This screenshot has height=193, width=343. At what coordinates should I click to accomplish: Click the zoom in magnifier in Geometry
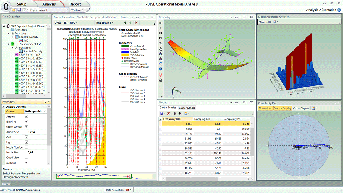tap(160, 59)
